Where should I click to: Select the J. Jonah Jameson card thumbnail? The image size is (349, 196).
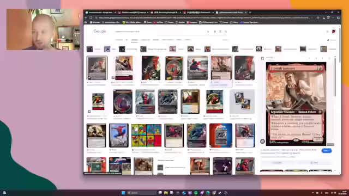[x=221, y=68]
